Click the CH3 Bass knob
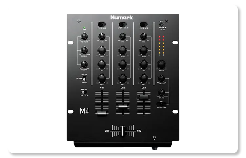The height and width of the screenshot is (158, 246). [144, 78]
